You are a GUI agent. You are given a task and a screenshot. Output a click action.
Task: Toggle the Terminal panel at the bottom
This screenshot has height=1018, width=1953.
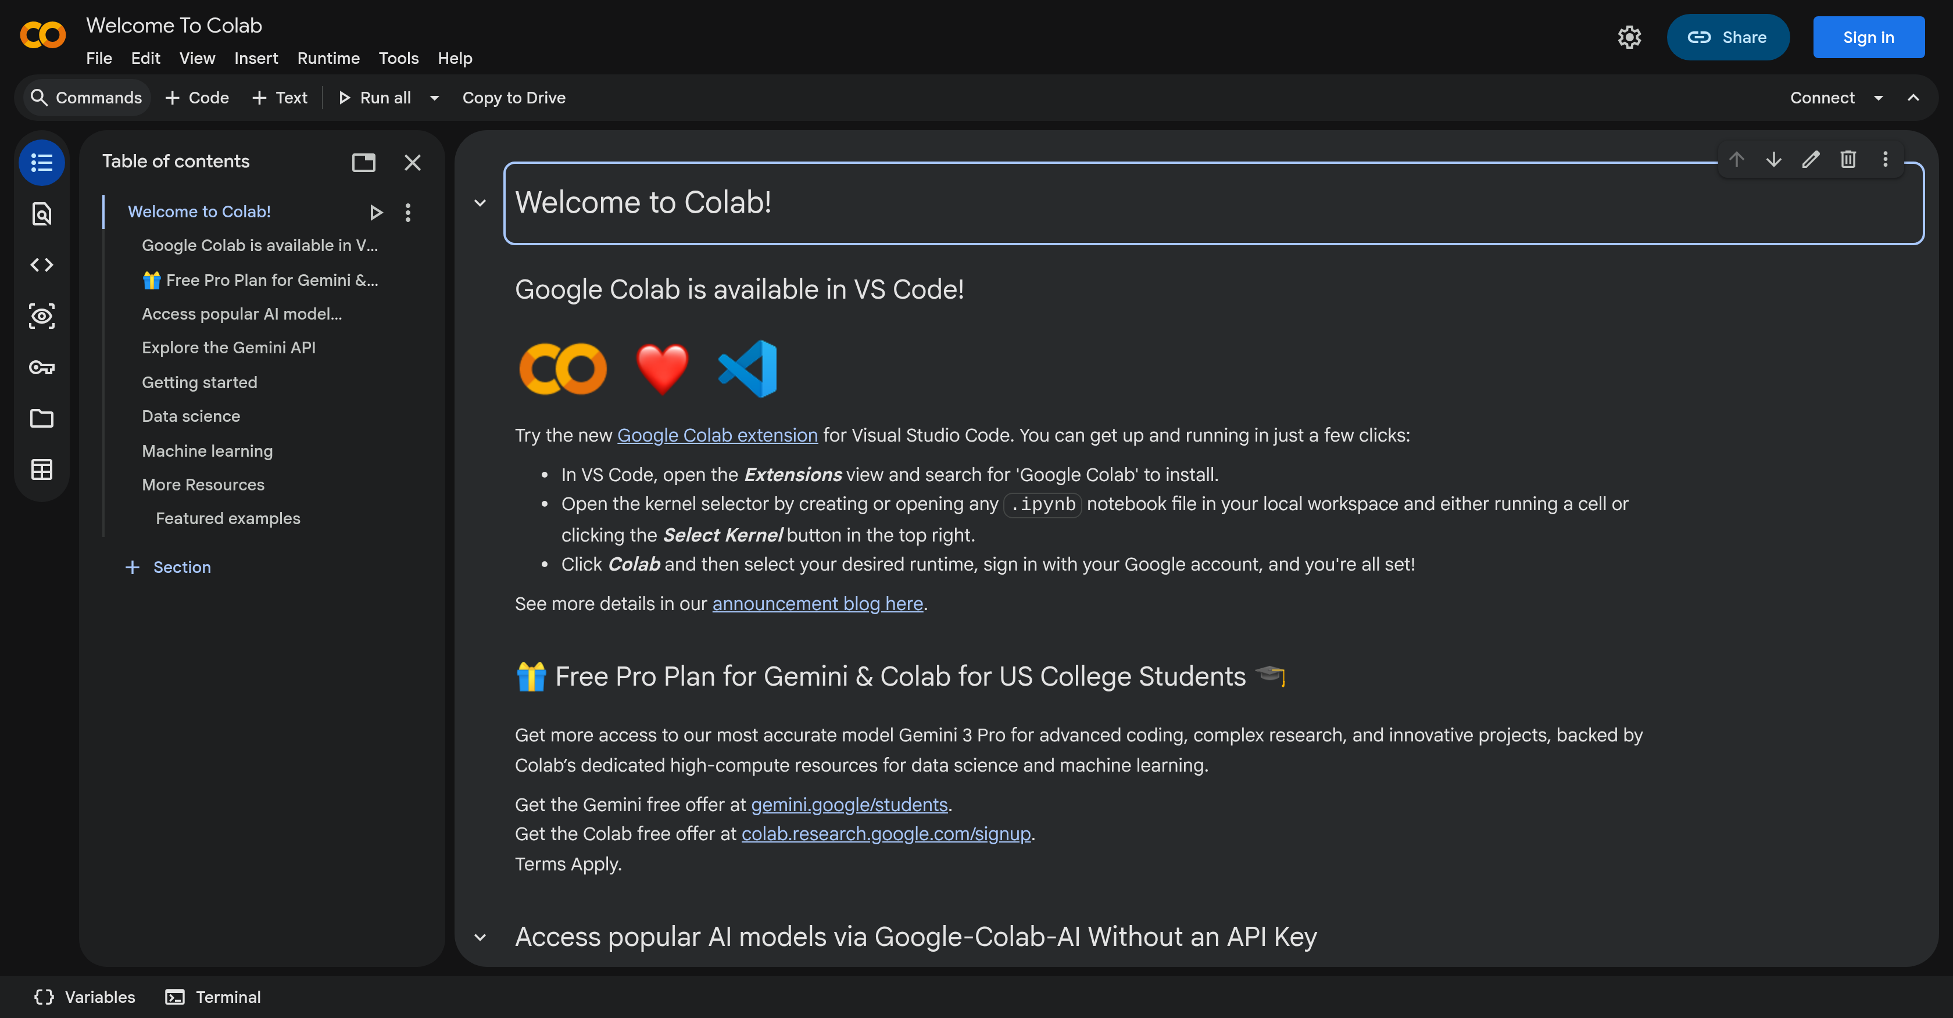click(213, 997)
